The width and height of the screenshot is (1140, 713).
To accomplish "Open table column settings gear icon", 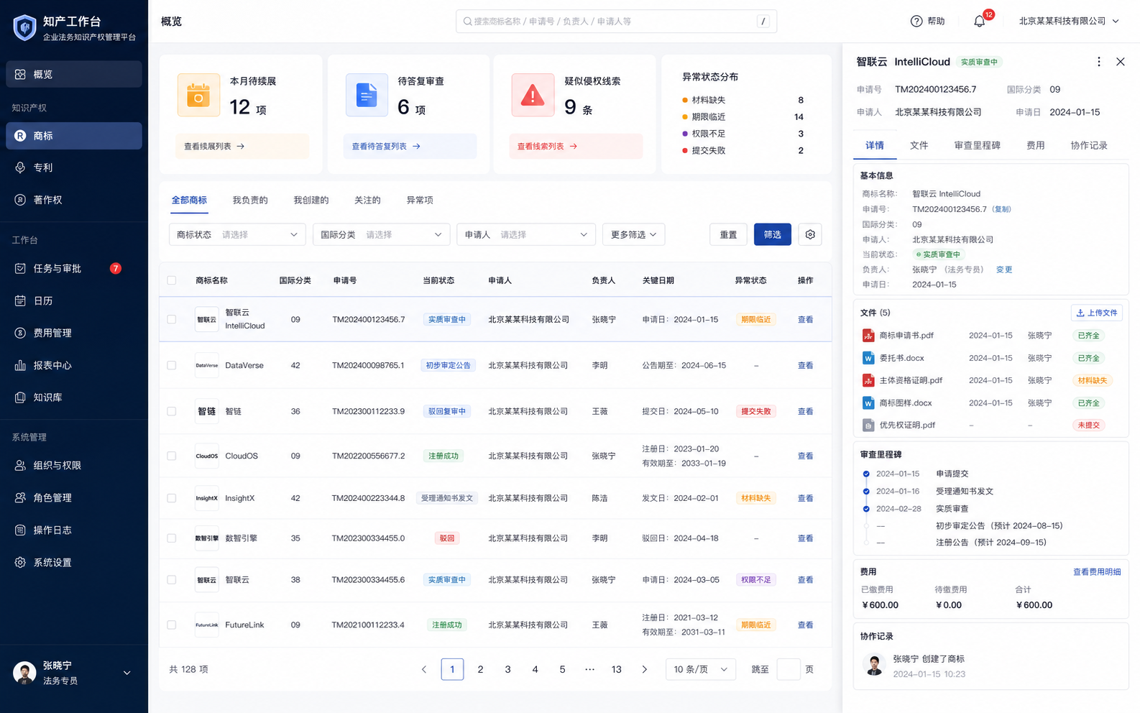I will click(810, 234).
